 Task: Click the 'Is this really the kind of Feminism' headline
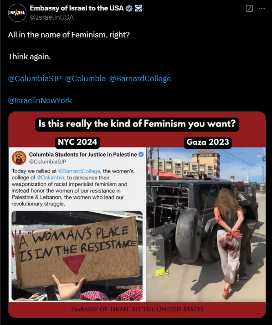137,124
